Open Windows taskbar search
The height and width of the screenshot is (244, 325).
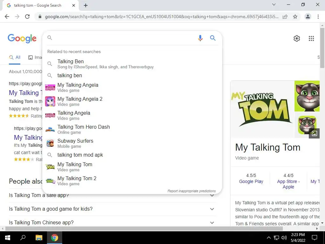pos(23,238)
